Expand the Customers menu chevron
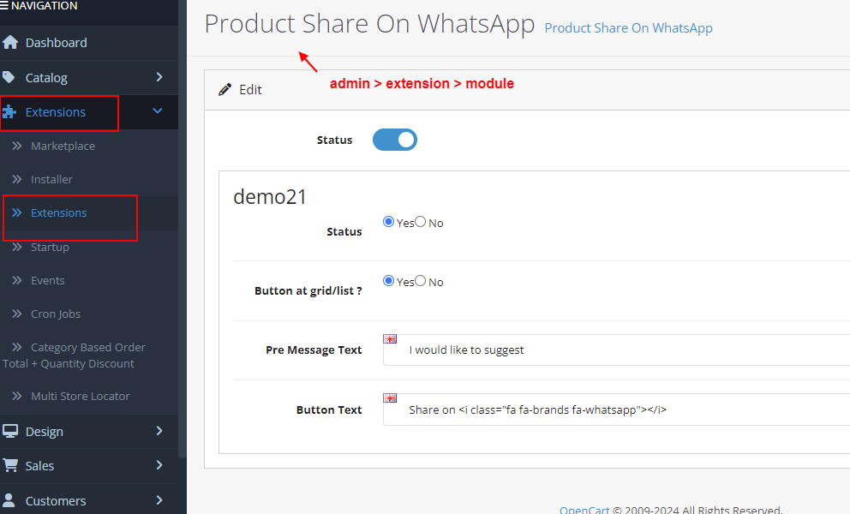The width and height of the screenshot is (850, 514). click(x=159, y=500)
